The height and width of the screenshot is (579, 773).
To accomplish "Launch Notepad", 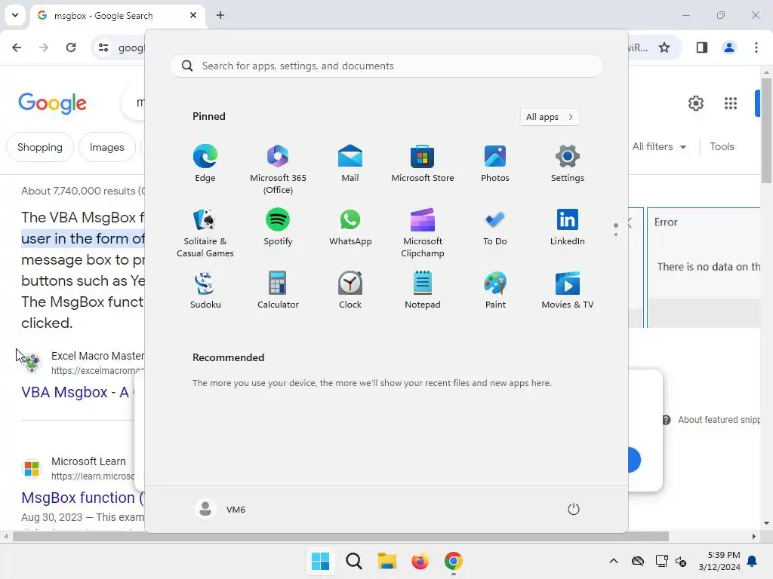I will [423, 290].
